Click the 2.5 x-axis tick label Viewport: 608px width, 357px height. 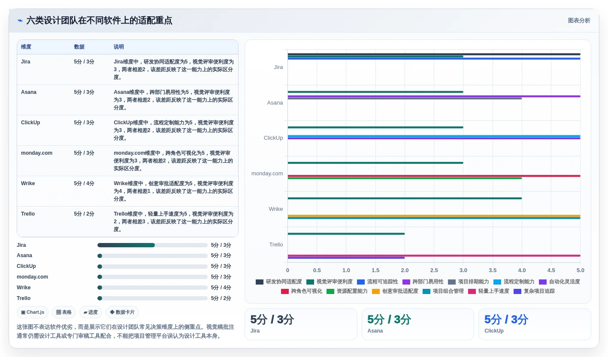[434, 270]
